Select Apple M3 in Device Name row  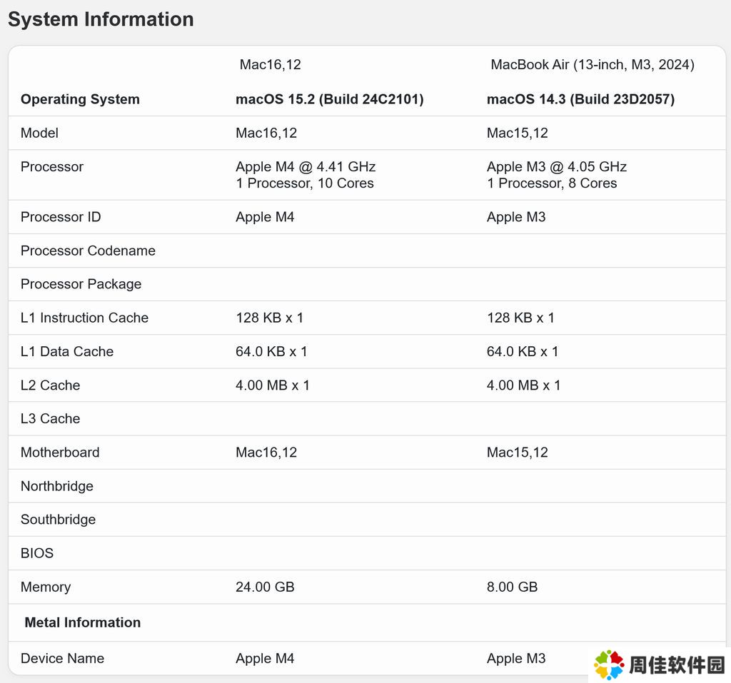coord(516,659)
